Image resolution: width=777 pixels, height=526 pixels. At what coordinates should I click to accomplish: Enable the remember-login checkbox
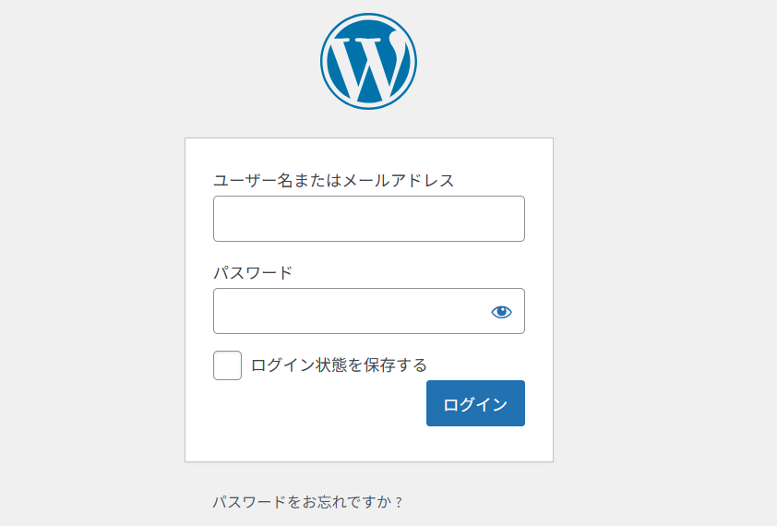pyautogui.click(x=227, y=365)
